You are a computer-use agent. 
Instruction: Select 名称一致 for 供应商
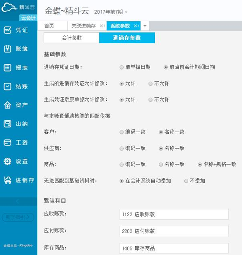click(161, 148)
